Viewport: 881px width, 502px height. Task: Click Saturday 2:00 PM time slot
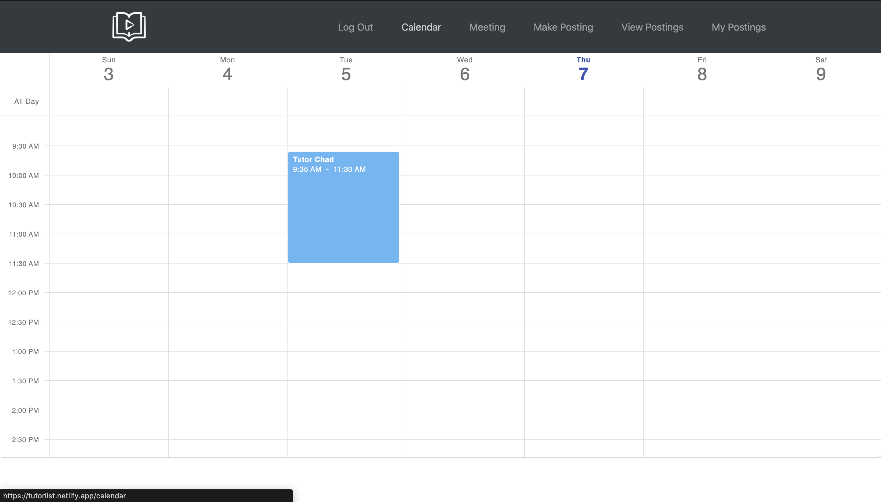point(821,424)
